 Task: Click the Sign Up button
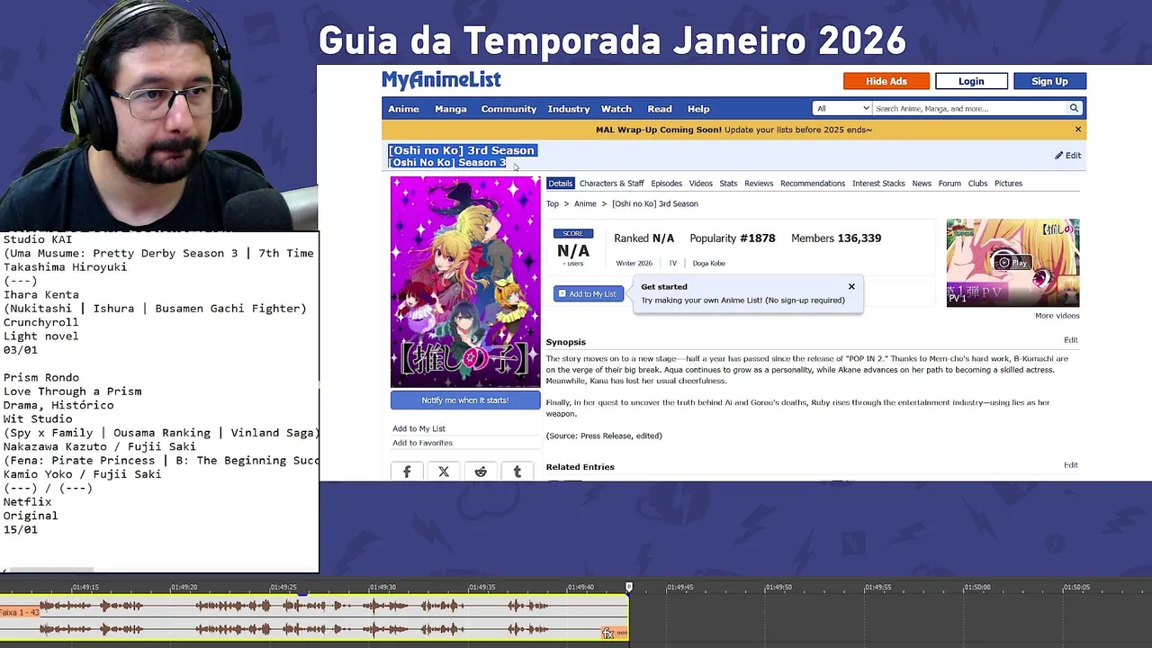tap(1049, 81)
